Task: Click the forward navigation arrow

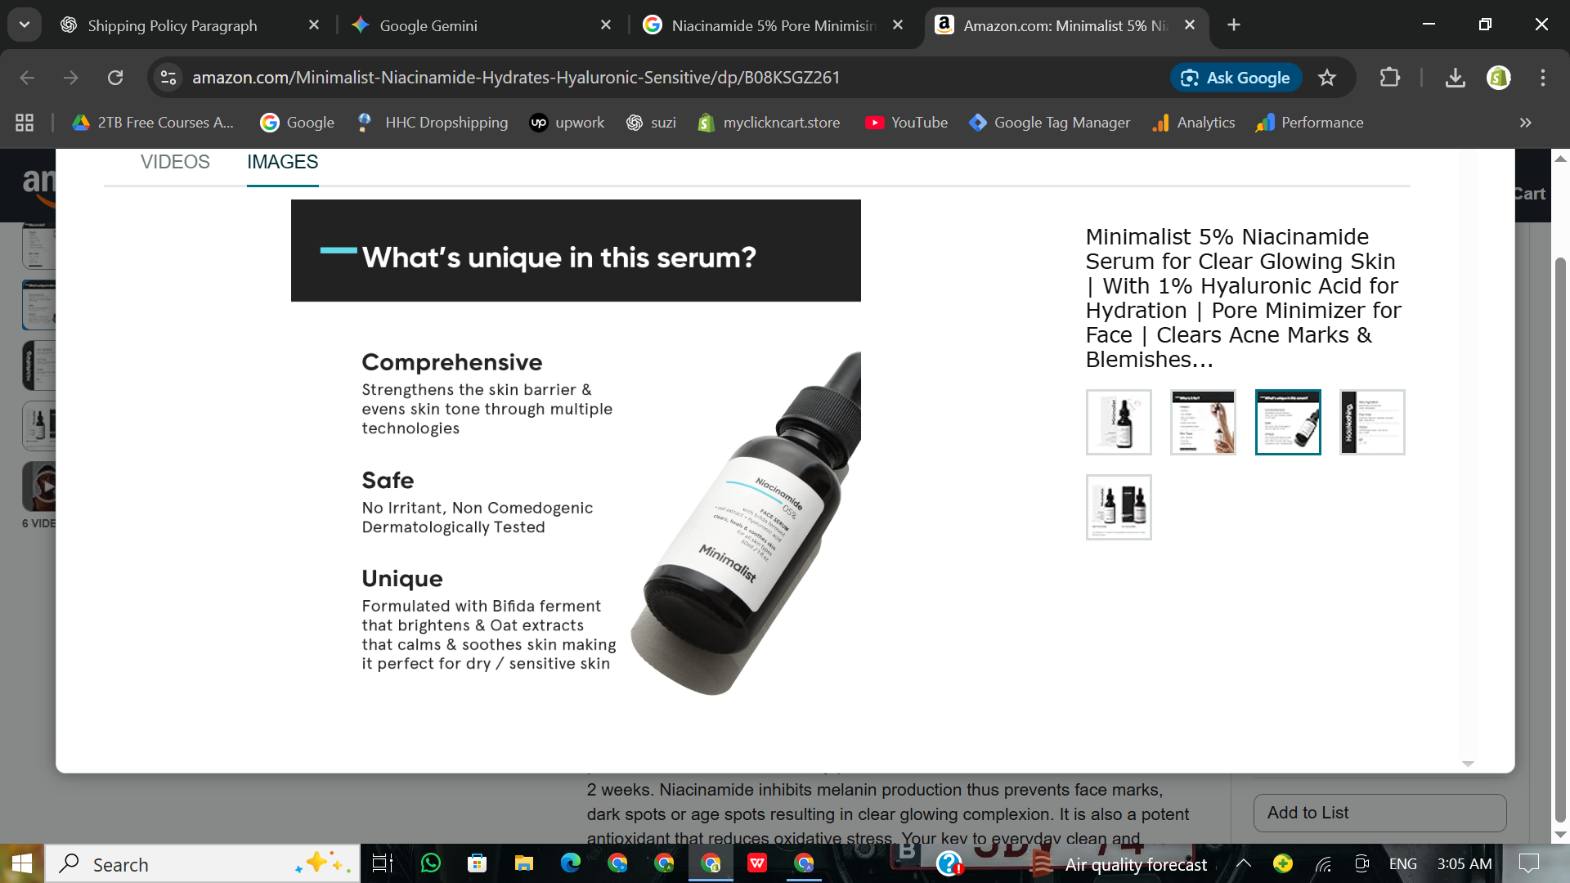Action: [70, 78]
